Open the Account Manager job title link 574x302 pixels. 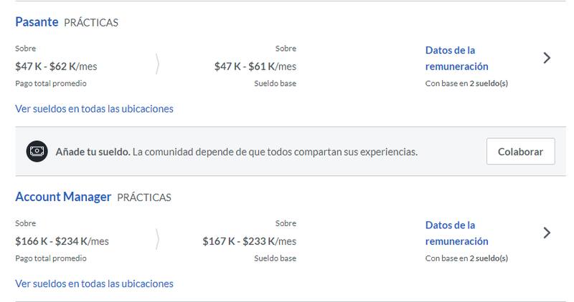[63, 197]
